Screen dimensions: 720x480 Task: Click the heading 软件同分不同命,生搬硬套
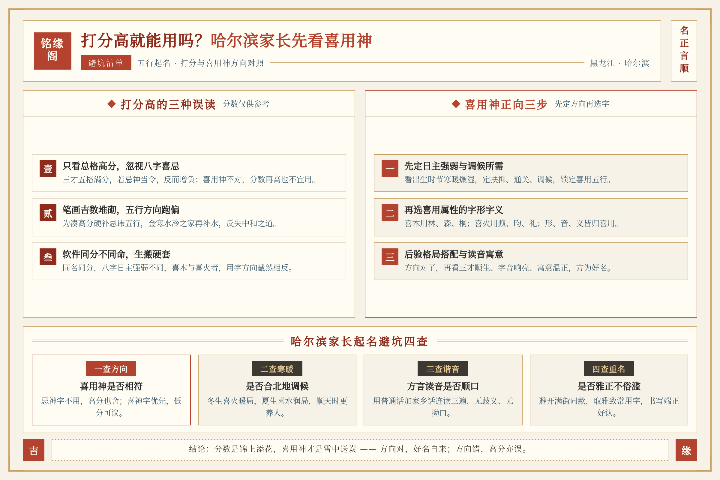pos(116,254)
